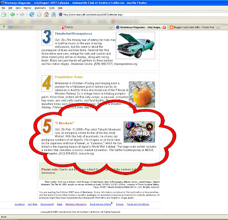Viewport: 228px width, 220px height.
Task: Click the bookmarks icon next to Home
Action: pyautogui.click(x=54, y=14)
